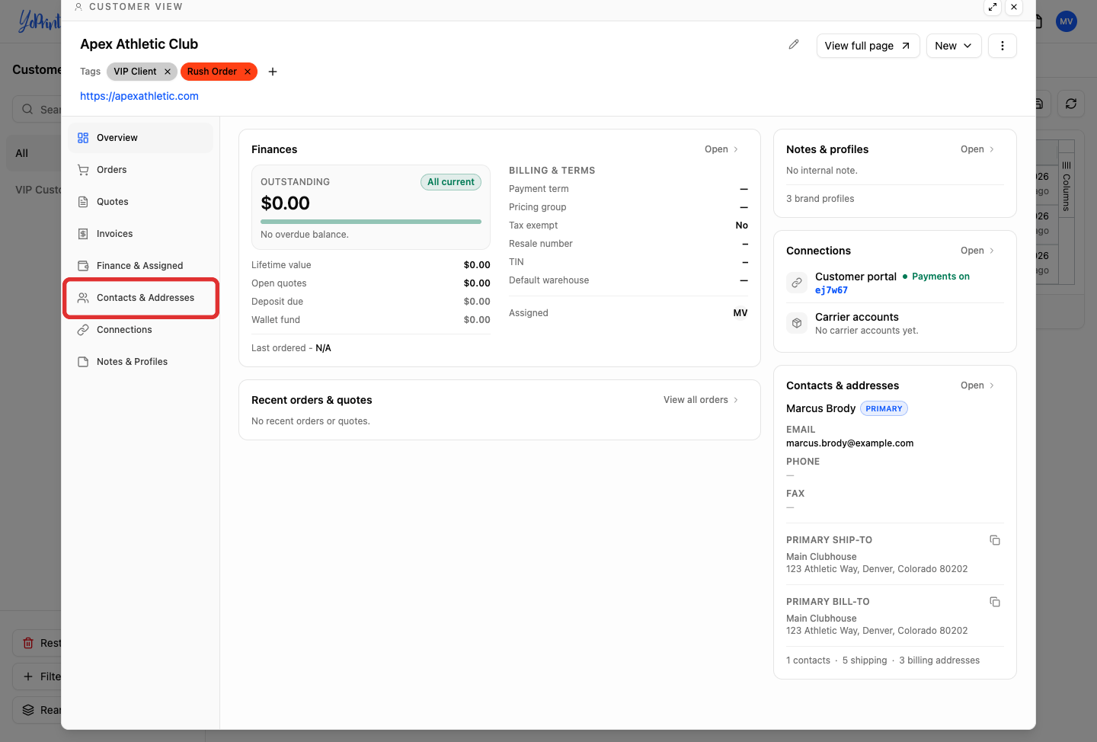Open Finance & Assigned section
The height and width of the screenshot is (742, 1097).
(141, 266)
